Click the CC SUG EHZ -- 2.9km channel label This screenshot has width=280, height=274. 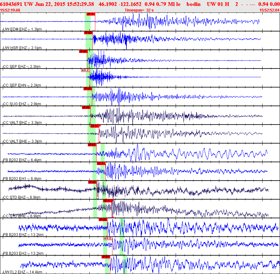pos(22,104)
